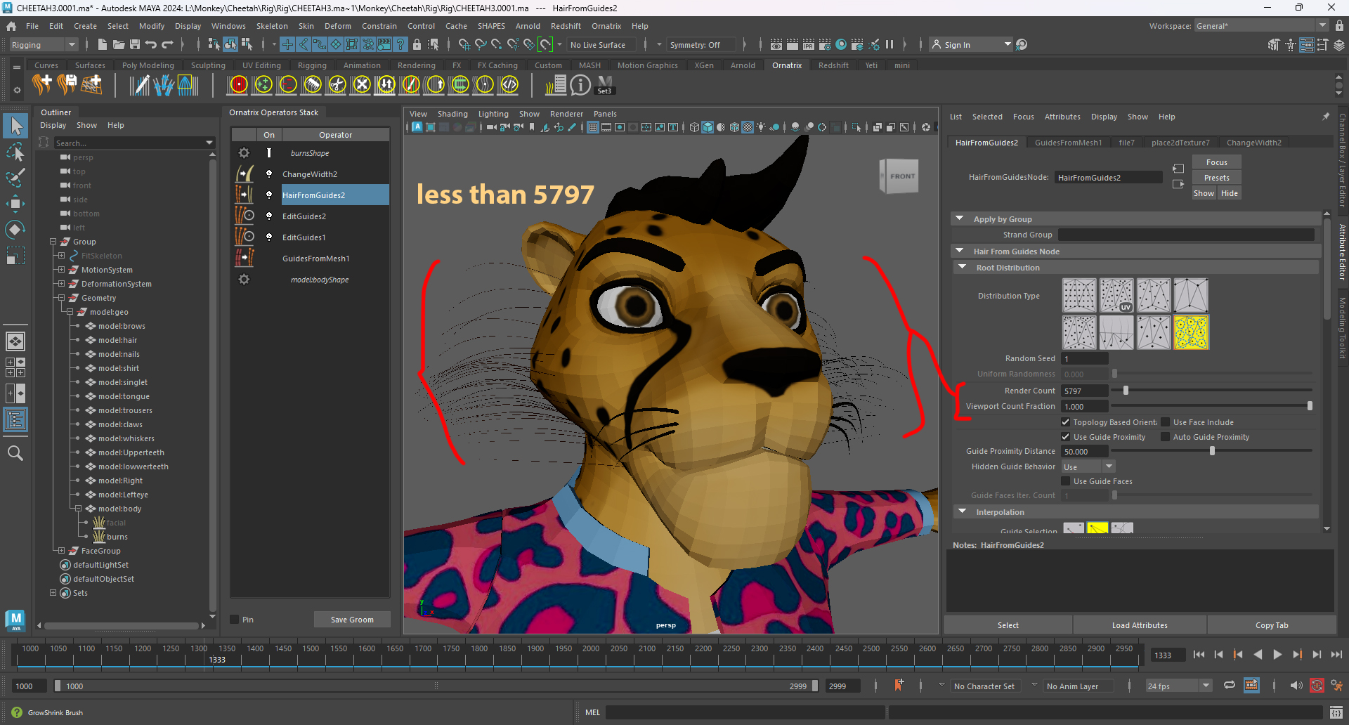Image resolution: width=1349 pixels, height=725 pixels.
Task: Click the Maya home icon in menu bar
Action: click(x=11, y=26)
